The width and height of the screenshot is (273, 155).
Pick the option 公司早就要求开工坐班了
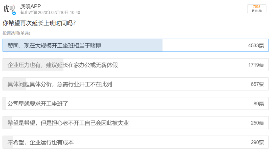[38, 104]
